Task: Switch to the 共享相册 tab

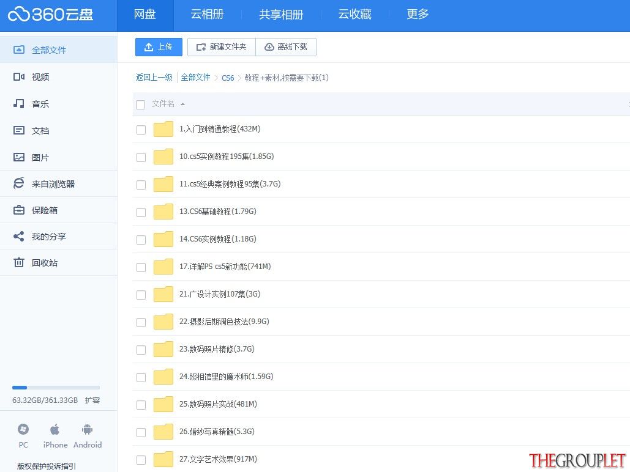Action: (x=281, y=15)
